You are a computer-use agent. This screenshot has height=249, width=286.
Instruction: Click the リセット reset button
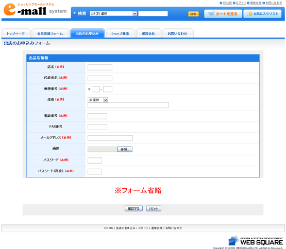(x=154, y=208)
